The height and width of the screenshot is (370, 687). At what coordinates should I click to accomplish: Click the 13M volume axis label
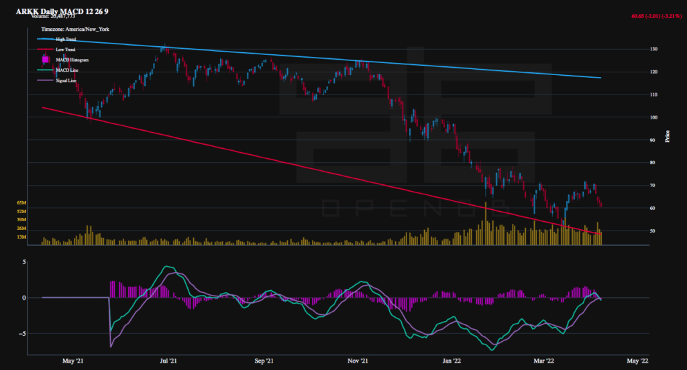[21, 237]
